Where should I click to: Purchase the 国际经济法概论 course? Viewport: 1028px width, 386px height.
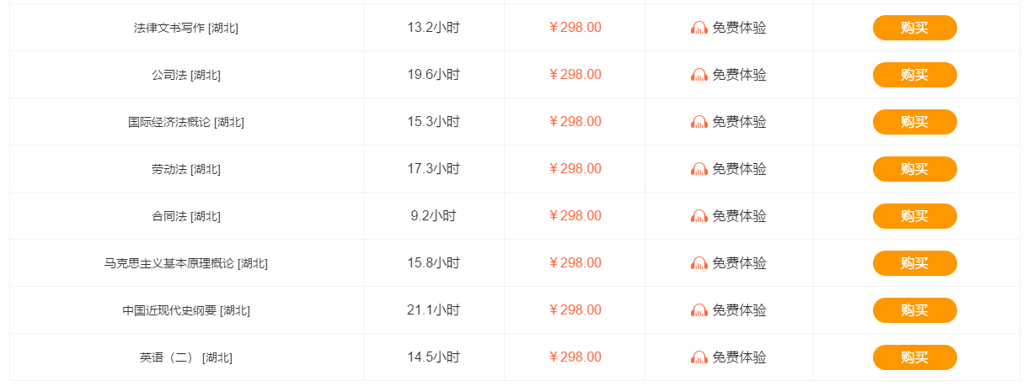pos(914,122)
